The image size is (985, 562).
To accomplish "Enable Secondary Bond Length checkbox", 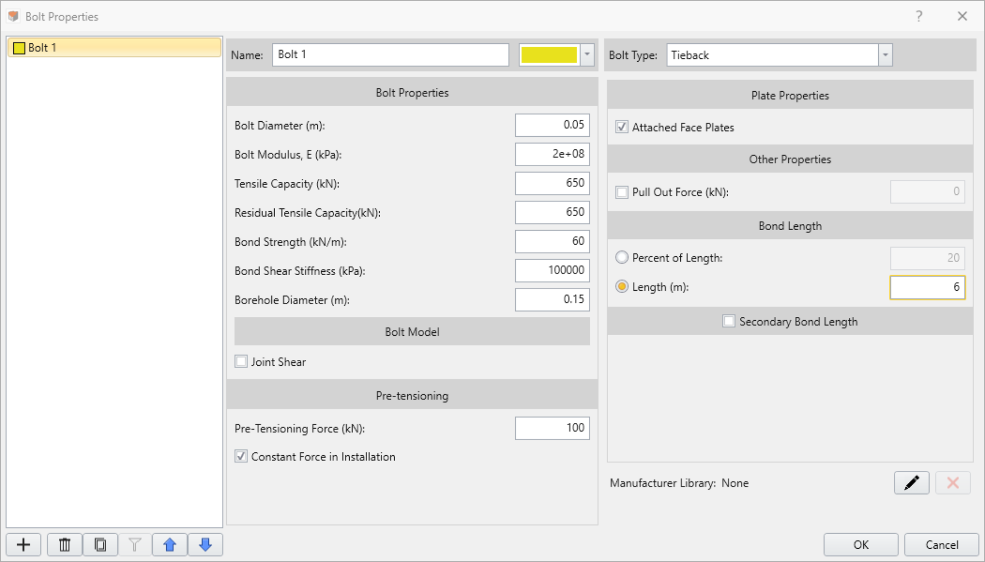I will [729, 321].
